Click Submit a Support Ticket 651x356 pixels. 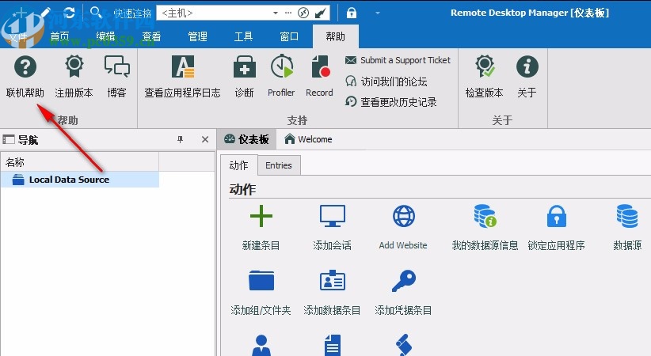[x=398, y=60]
